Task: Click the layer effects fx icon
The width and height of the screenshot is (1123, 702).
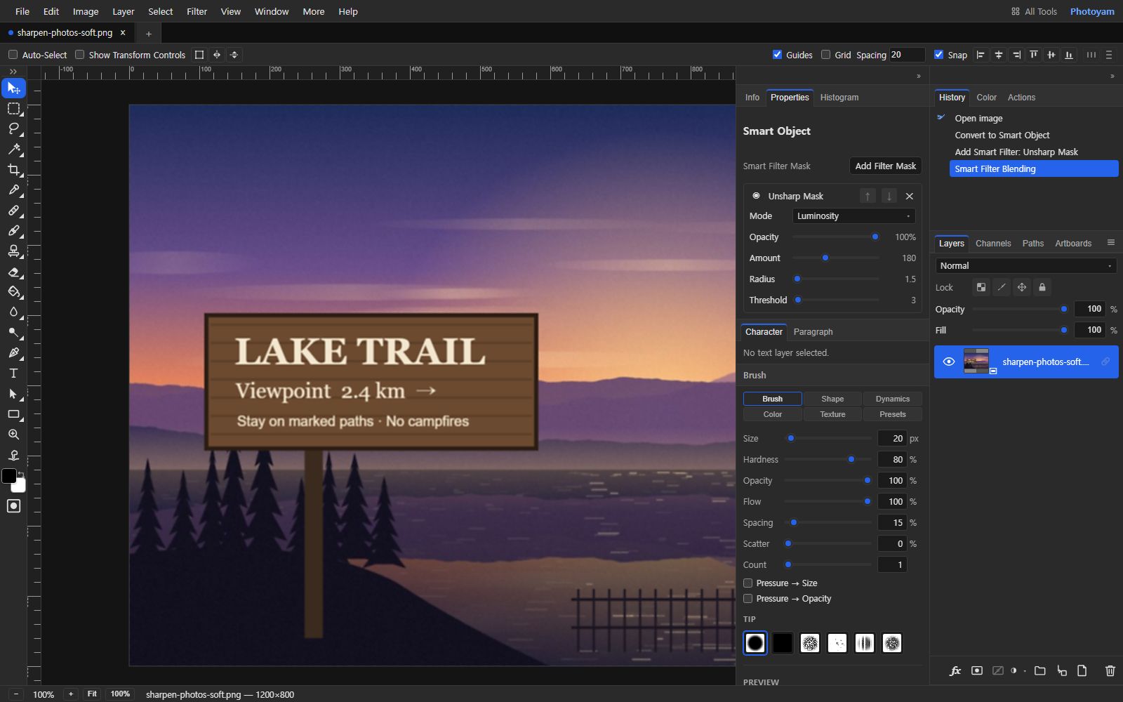Action: [955, 671]
